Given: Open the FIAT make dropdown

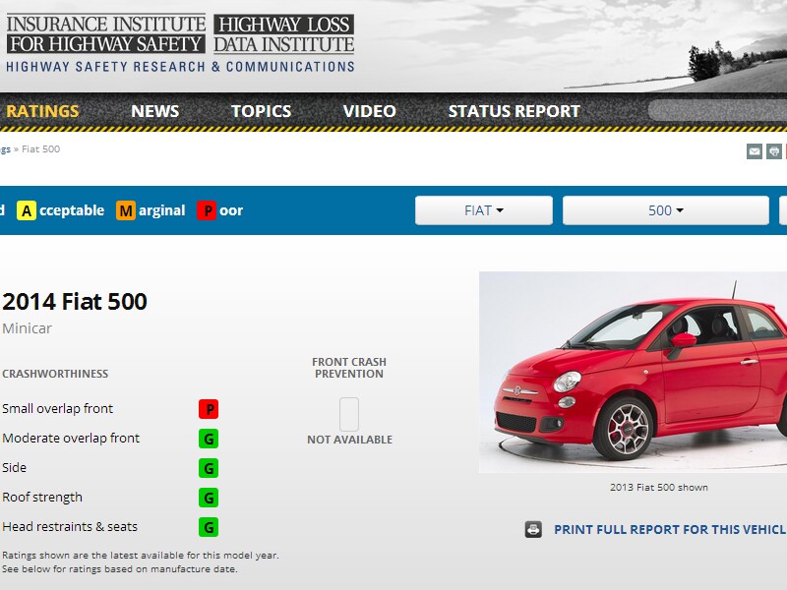Looking at the screenshot, I should [x=484, y=210].
